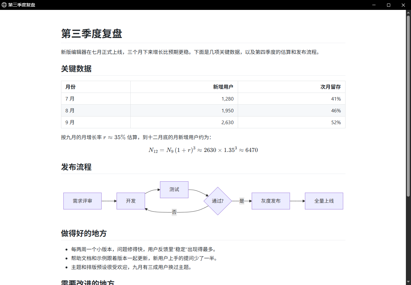Viewport: 411px width, 285px height.
Task: Click the vertical scrollbar thumb
Action: click(x=408, y=105)
